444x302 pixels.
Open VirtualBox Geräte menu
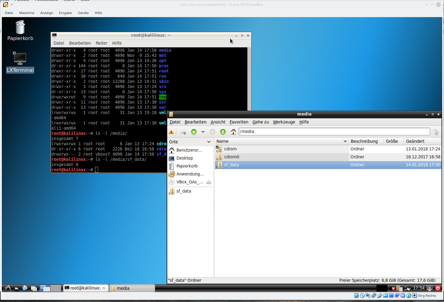point(83,13)
